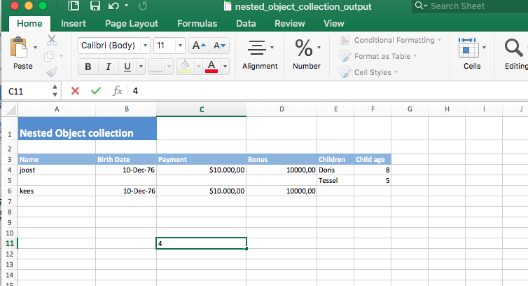Click the Name Box stepper arrows

pyautogui.click(x=55, y=91)
